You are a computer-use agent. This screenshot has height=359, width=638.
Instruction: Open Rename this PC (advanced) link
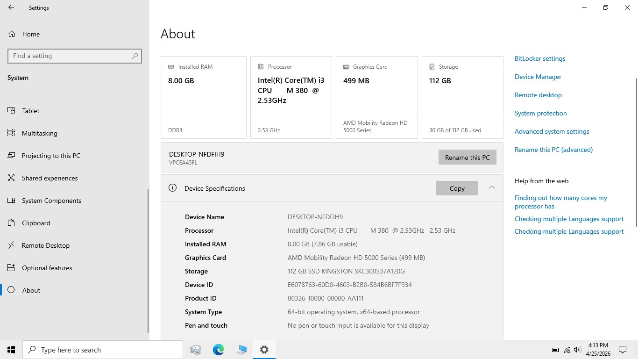coord(553,150)
